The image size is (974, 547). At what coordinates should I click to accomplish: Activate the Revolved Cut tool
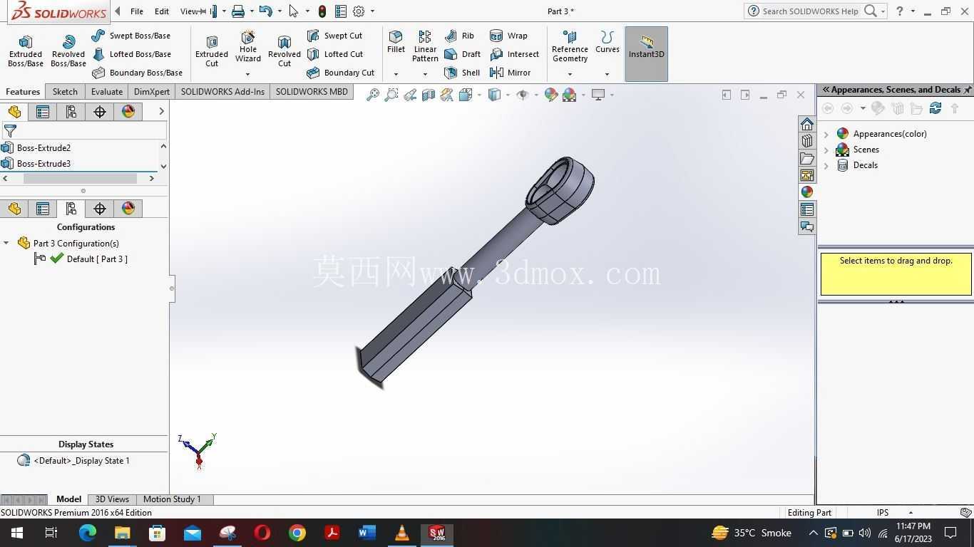(x=284, y=51)
